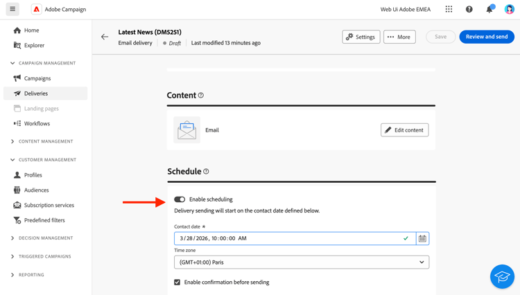Click the Review and send button
The image size is (520, 295).
coord(486,37)
